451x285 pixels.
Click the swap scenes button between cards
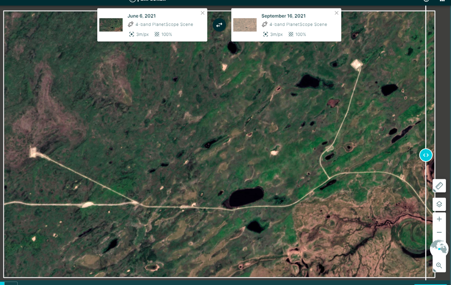coord(219,25)
